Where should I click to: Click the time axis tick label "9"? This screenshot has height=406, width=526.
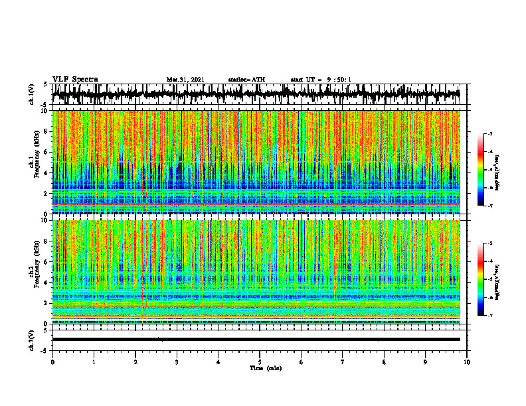click(x=425, y=362)
